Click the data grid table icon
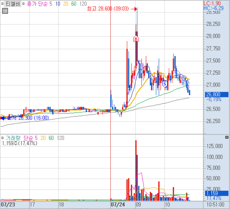The height and width of the screenshot is (209, 230). [x=5, y=11]
